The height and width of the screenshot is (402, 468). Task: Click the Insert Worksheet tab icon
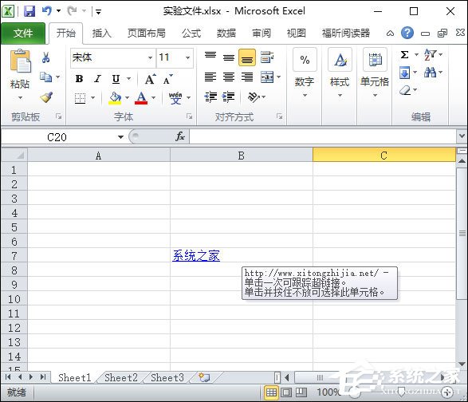coord(204,377)
